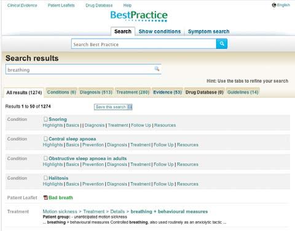Open Prevention under Central sleep apnoea
Viewport: 295px width, 231px height.
[x=93, y=145]
